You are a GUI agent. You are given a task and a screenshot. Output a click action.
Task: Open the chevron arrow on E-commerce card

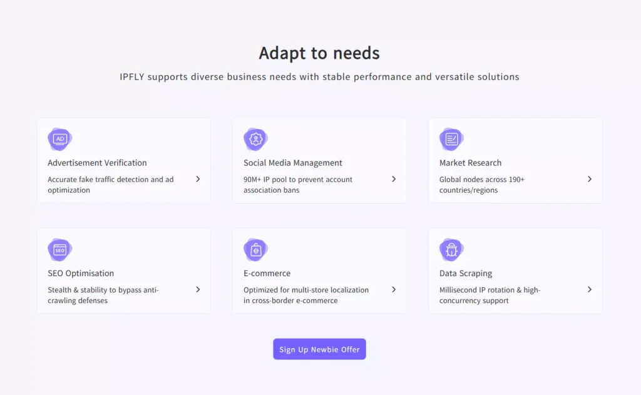point(394,289)
